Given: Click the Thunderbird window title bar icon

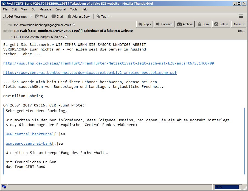Looking at the screenshot, I should [x=3, y=4].
